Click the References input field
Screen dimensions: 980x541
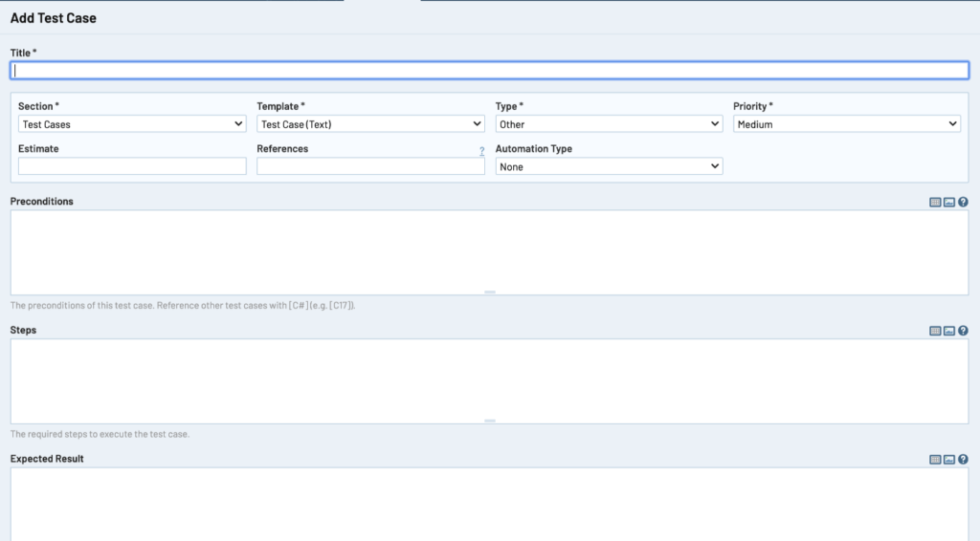tap(370, 166)
